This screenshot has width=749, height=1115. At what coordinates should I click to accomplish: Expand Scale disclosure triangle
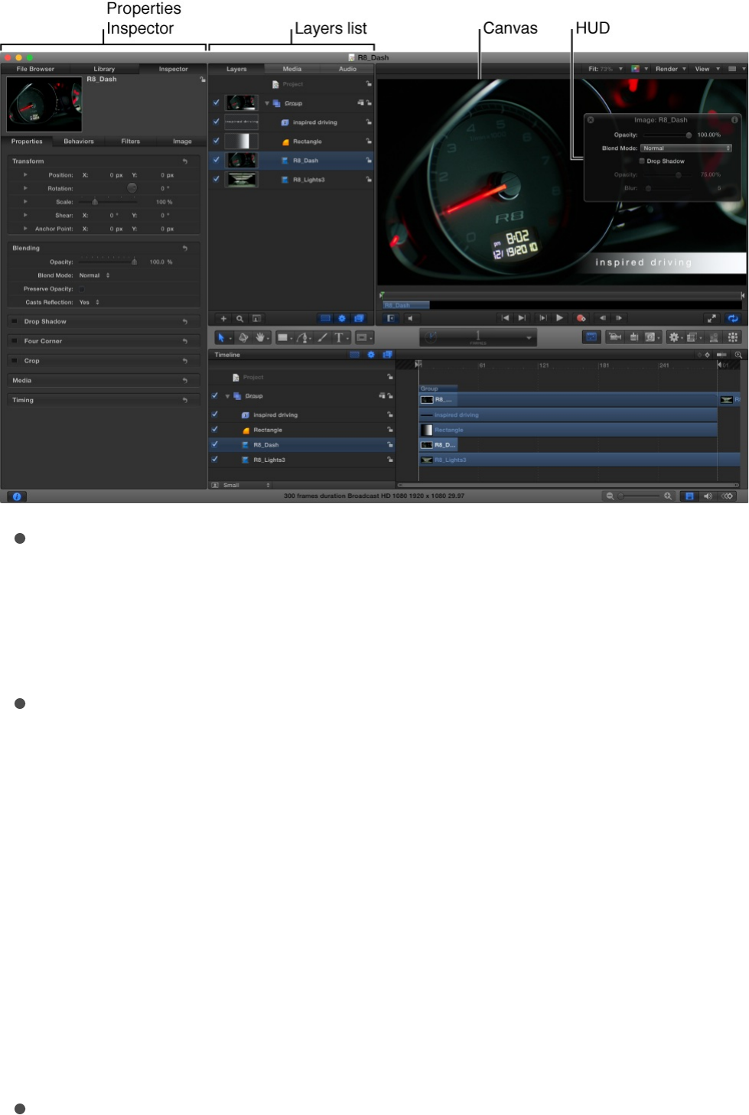tap(25, 202)
